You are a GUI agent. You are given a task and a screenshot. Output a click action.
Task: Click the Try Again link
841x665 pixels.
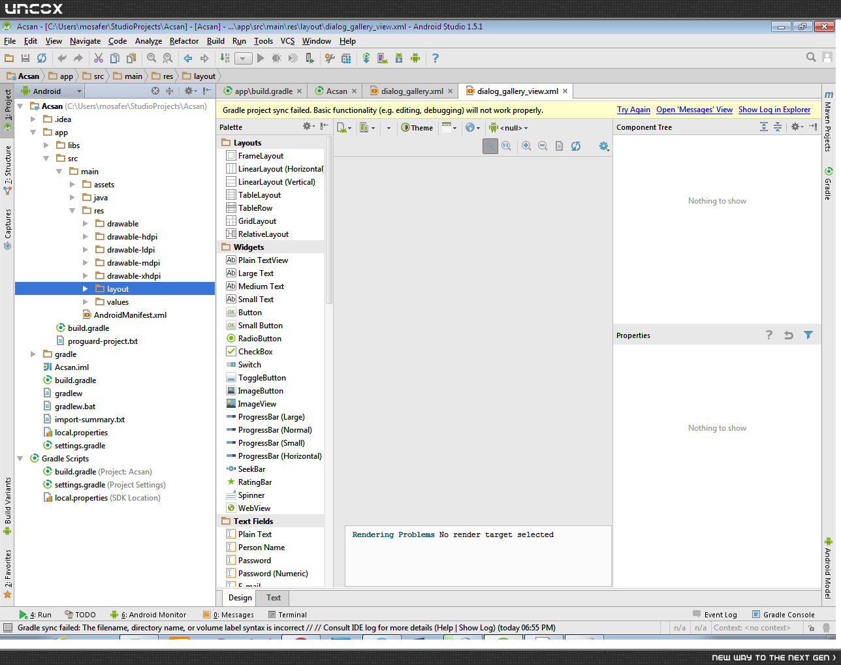633,110
